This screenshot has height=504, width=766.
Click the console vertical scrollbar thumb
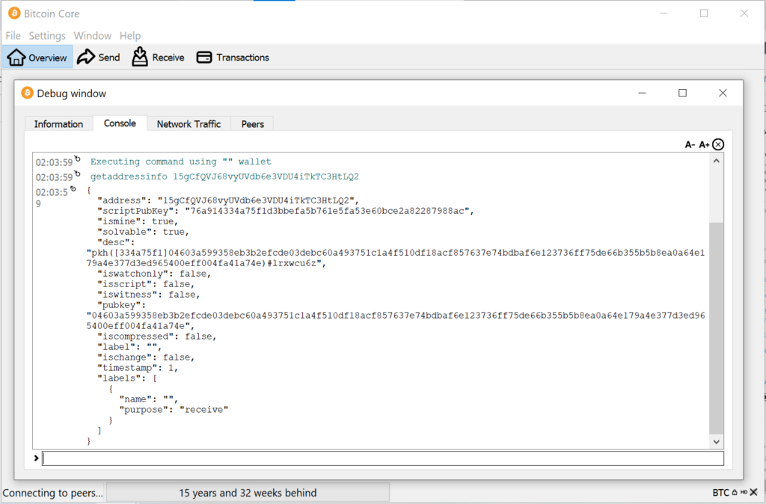(716, 328)
